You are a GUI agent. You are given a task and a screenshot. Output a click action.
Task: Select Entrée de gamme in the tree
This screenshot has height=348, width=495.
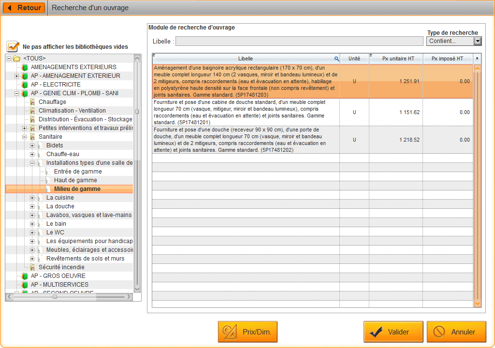tap(78, 172)
